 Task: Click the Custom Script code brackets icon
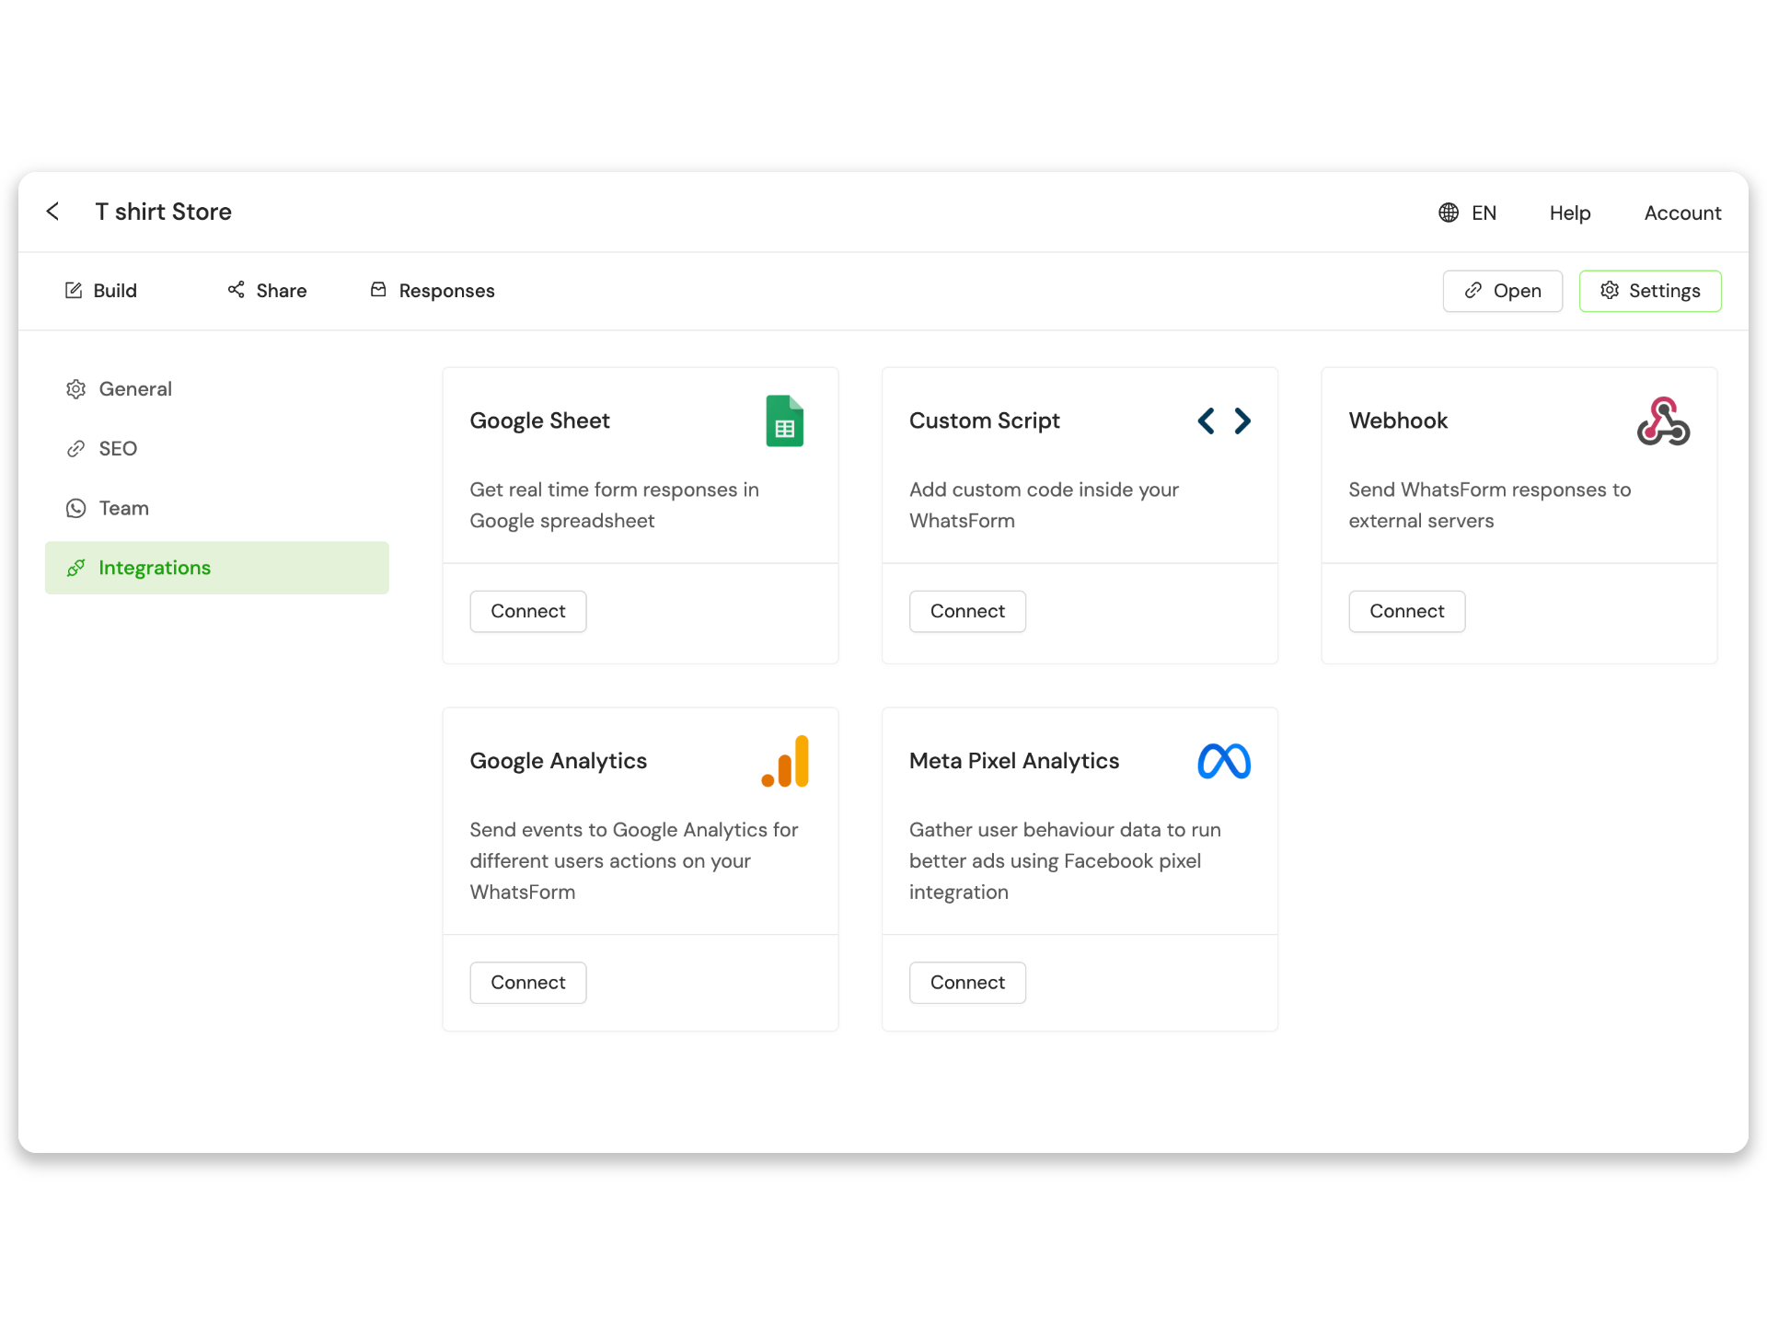coord(1223,421)
